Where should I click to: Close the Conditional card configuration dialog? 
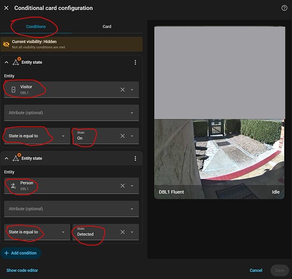pyautogui.click(x=6, y=8)
